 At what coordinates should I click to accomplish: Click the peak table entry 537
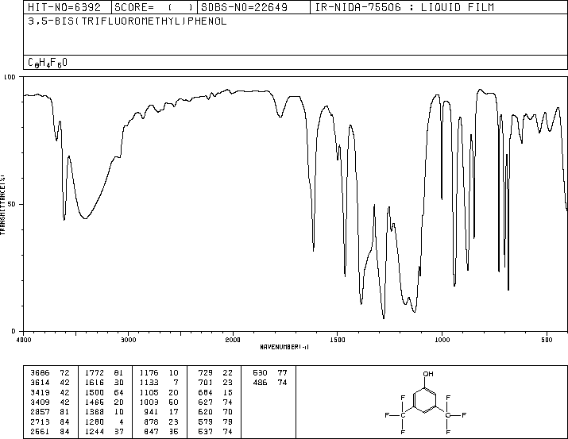[x=206, y=432]
